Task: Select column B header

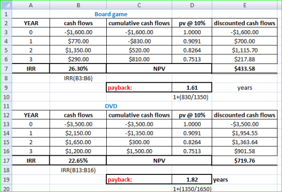Action: pyautogui.click(x=78, y=5)
